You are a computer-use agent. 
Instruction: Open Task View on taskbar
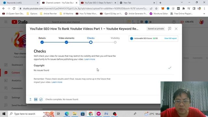pos(58,114)
